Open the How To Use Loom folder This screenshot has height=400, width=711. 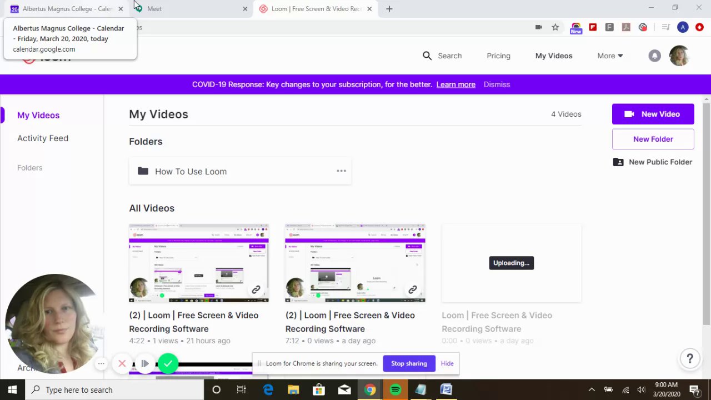tap(240, 171)
